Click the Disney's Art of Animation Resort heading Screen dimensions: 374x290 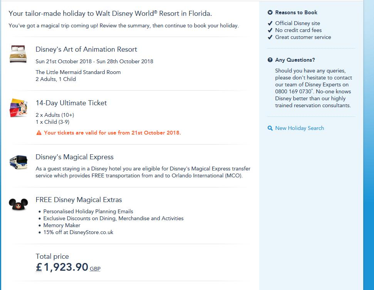(x=86, y=49)
